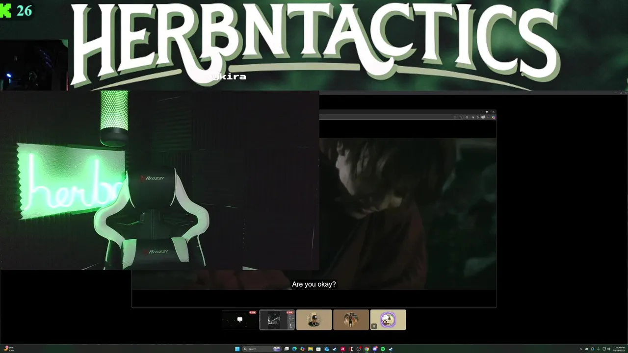The width and height of the screenshot is (628, 353).
Task: Open the taskbar clock and date
Action: click(x=619, y=349)
